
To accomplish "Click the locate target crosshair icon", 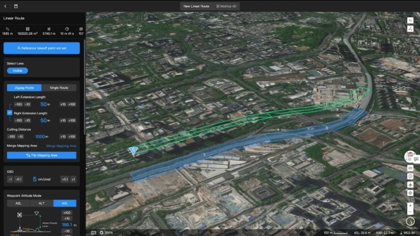I will coord(410,193).
